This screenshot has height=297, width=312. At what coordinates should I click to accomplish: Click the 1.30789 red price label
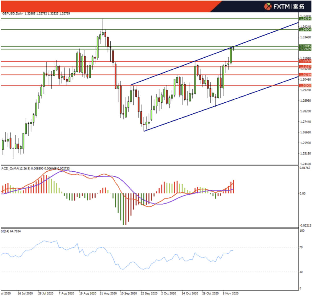306,75
